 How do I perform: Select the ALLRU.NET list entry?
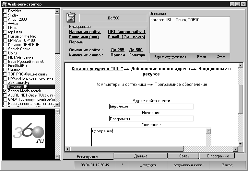tap(31, 95)
